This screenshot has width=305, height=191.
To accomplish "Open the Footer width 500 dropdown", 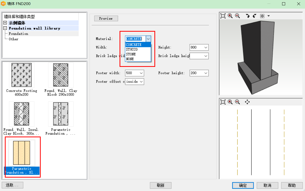I will tap(141, 73).
